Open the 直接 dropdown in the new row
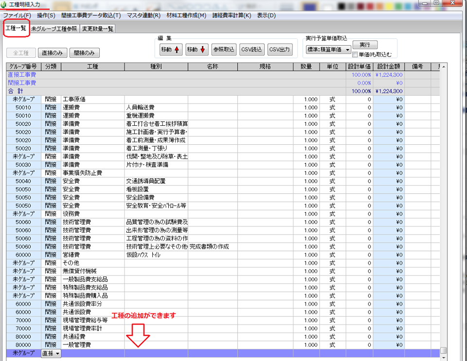 pos(51,353)
